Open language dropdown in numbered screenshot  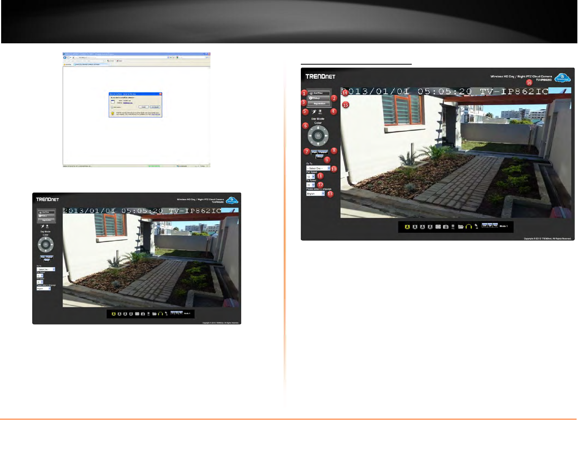point(316,193)
